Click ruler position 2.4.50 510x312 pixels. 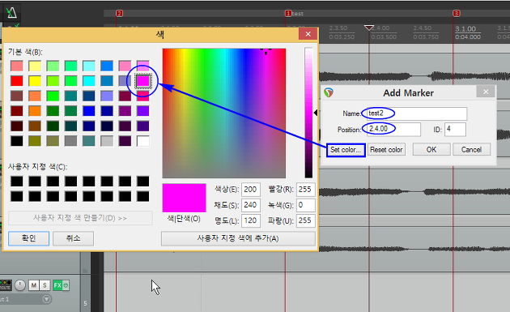point(423,28)
